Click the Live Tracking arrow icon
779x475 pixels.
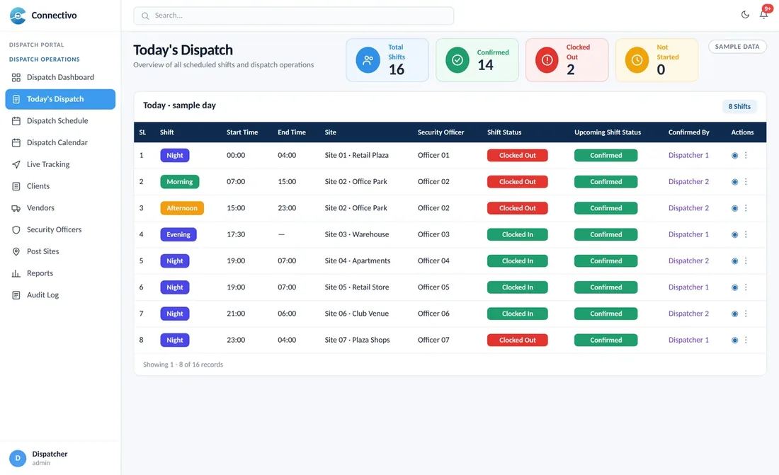(x=16, y=164)
